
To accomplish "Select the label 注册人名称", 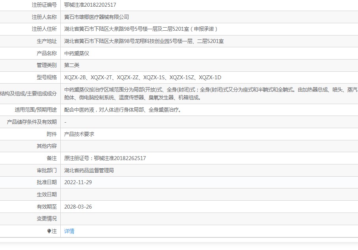I will point(44,17).
